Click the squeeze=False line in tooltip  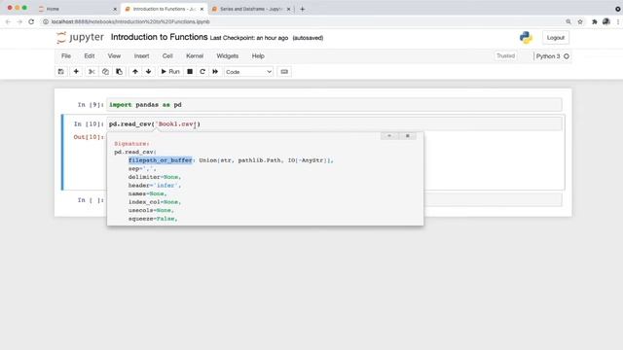153,219
